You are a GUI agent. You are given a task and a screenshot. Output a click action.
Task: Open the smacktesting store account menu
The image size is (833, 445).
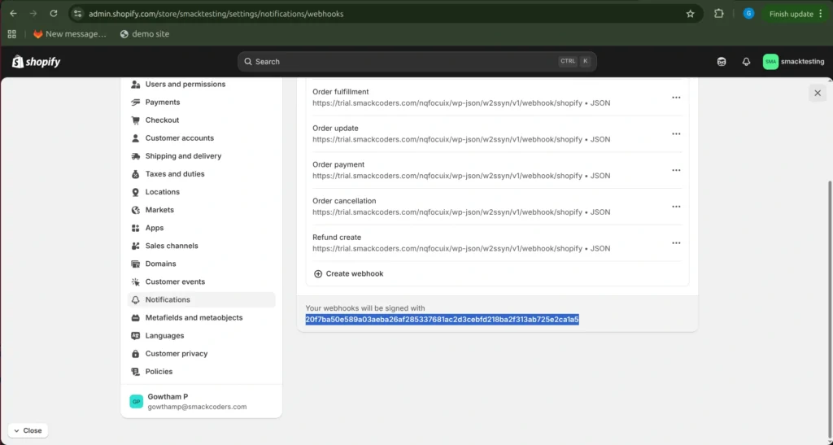point(794,62)
